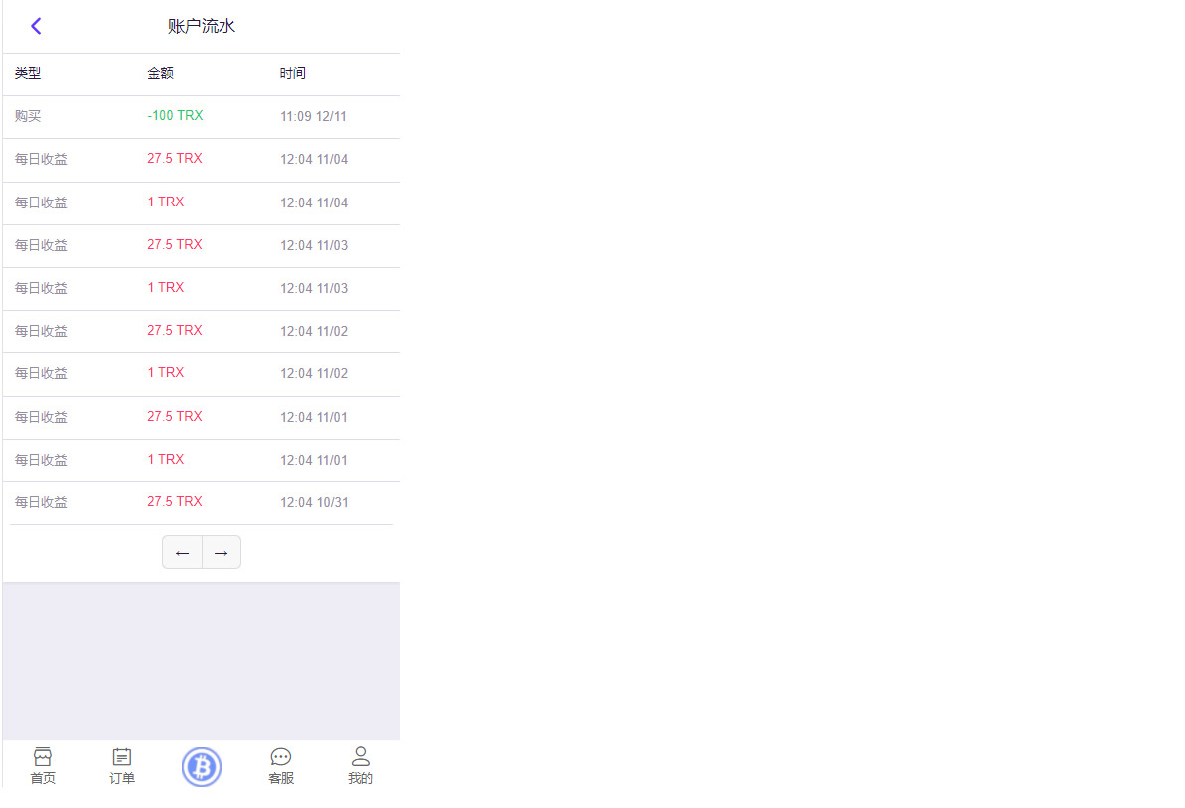Go to next page with right arrow
The width and height of the screenshot is (1185, 808).
point(222,553)
